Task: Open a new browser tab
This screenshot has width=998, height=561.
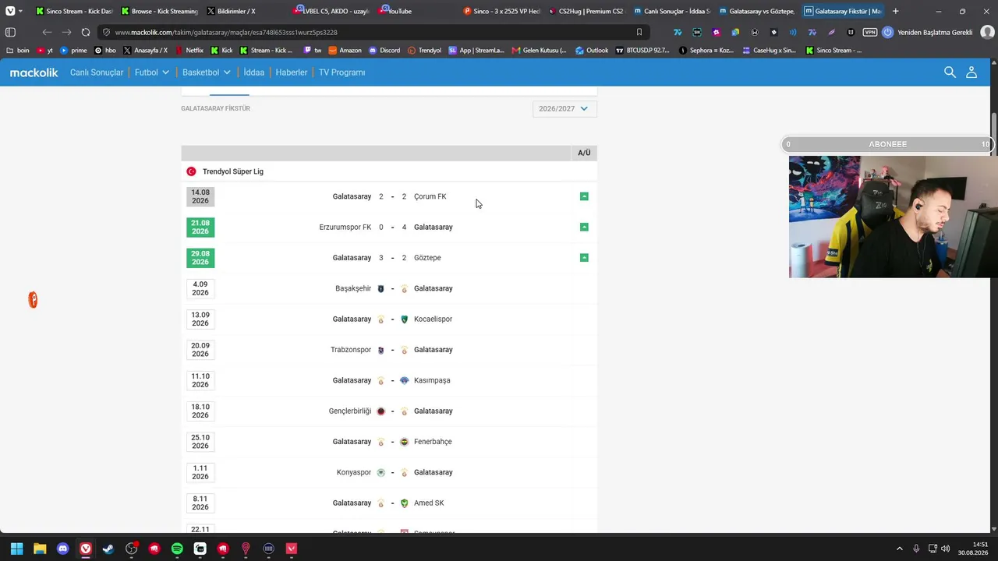Action: [895, 11]
